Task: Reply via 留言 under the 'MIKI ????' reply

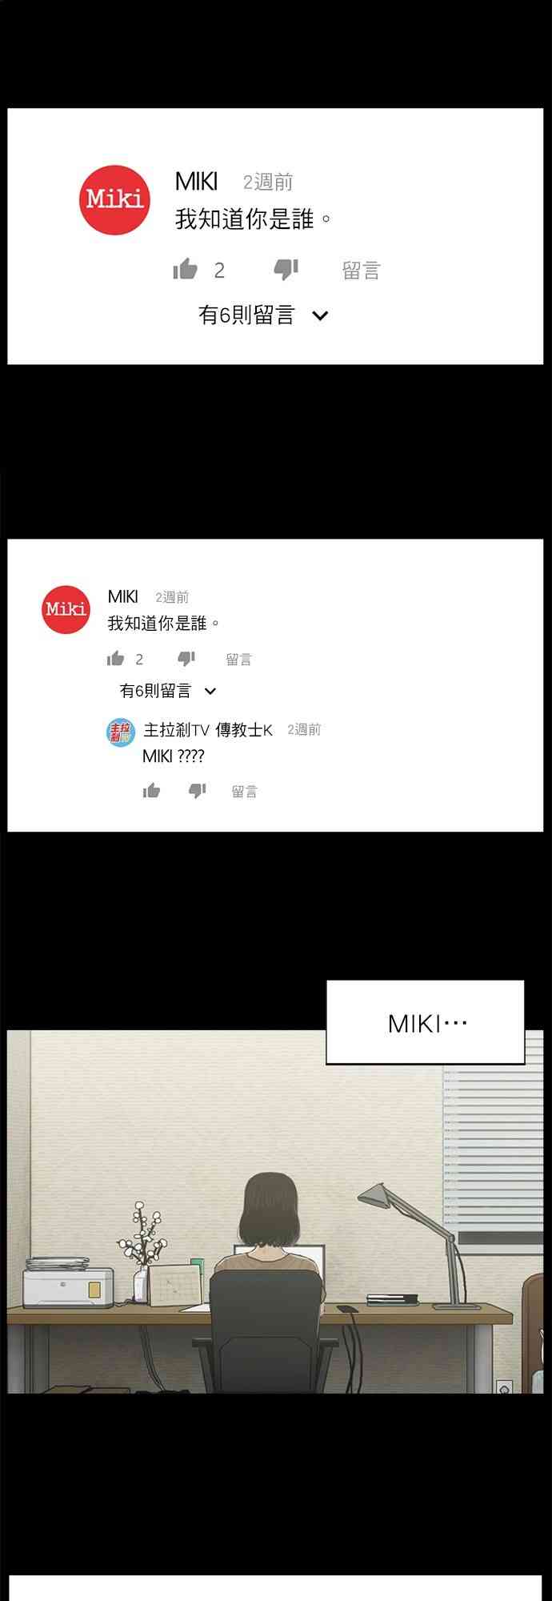Action: coord(244,792)
